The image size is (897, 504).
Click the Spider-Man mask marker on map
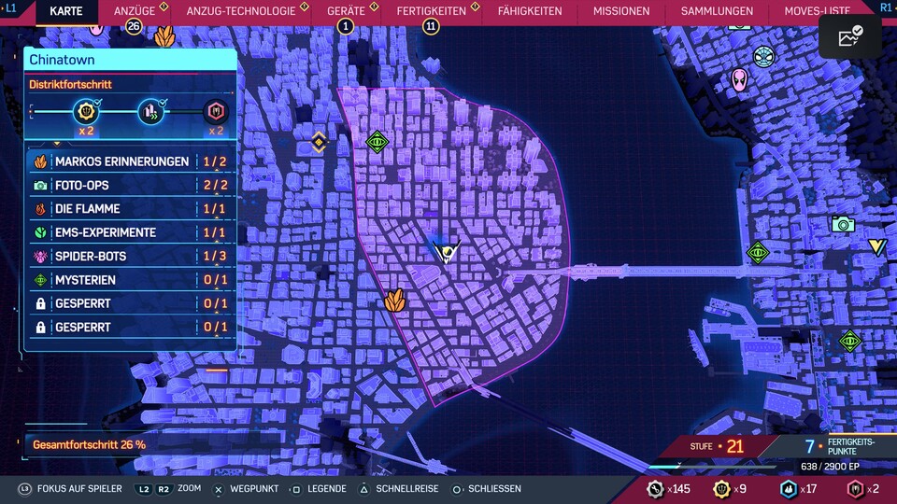coord(763,57)
